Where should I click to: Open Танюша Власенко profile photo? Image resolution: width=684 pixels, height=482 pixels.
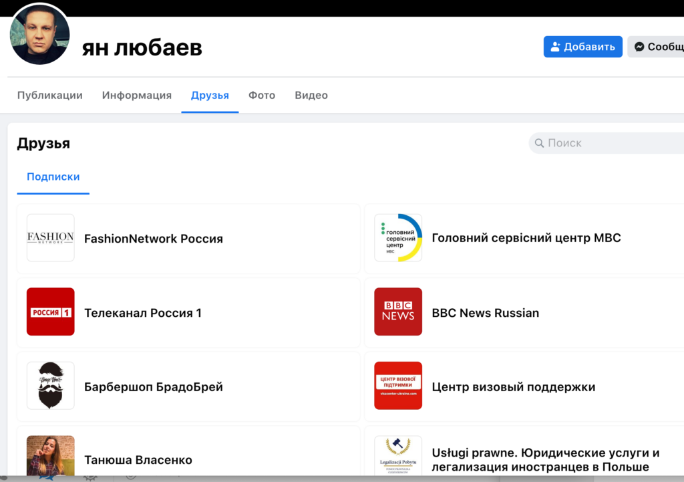[50, 456]
